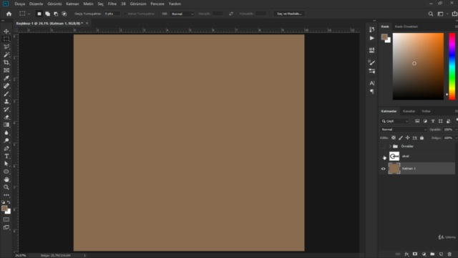458x258 pixels.
Task: Go to the Home screen icon
Action: click(9, 14)
